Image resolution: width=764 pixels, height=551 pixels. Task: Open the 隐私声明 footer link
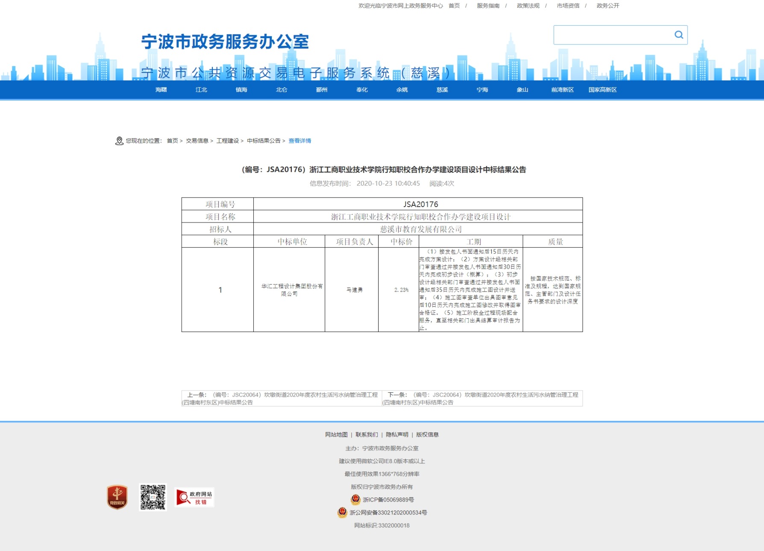(x=397, y=435)
